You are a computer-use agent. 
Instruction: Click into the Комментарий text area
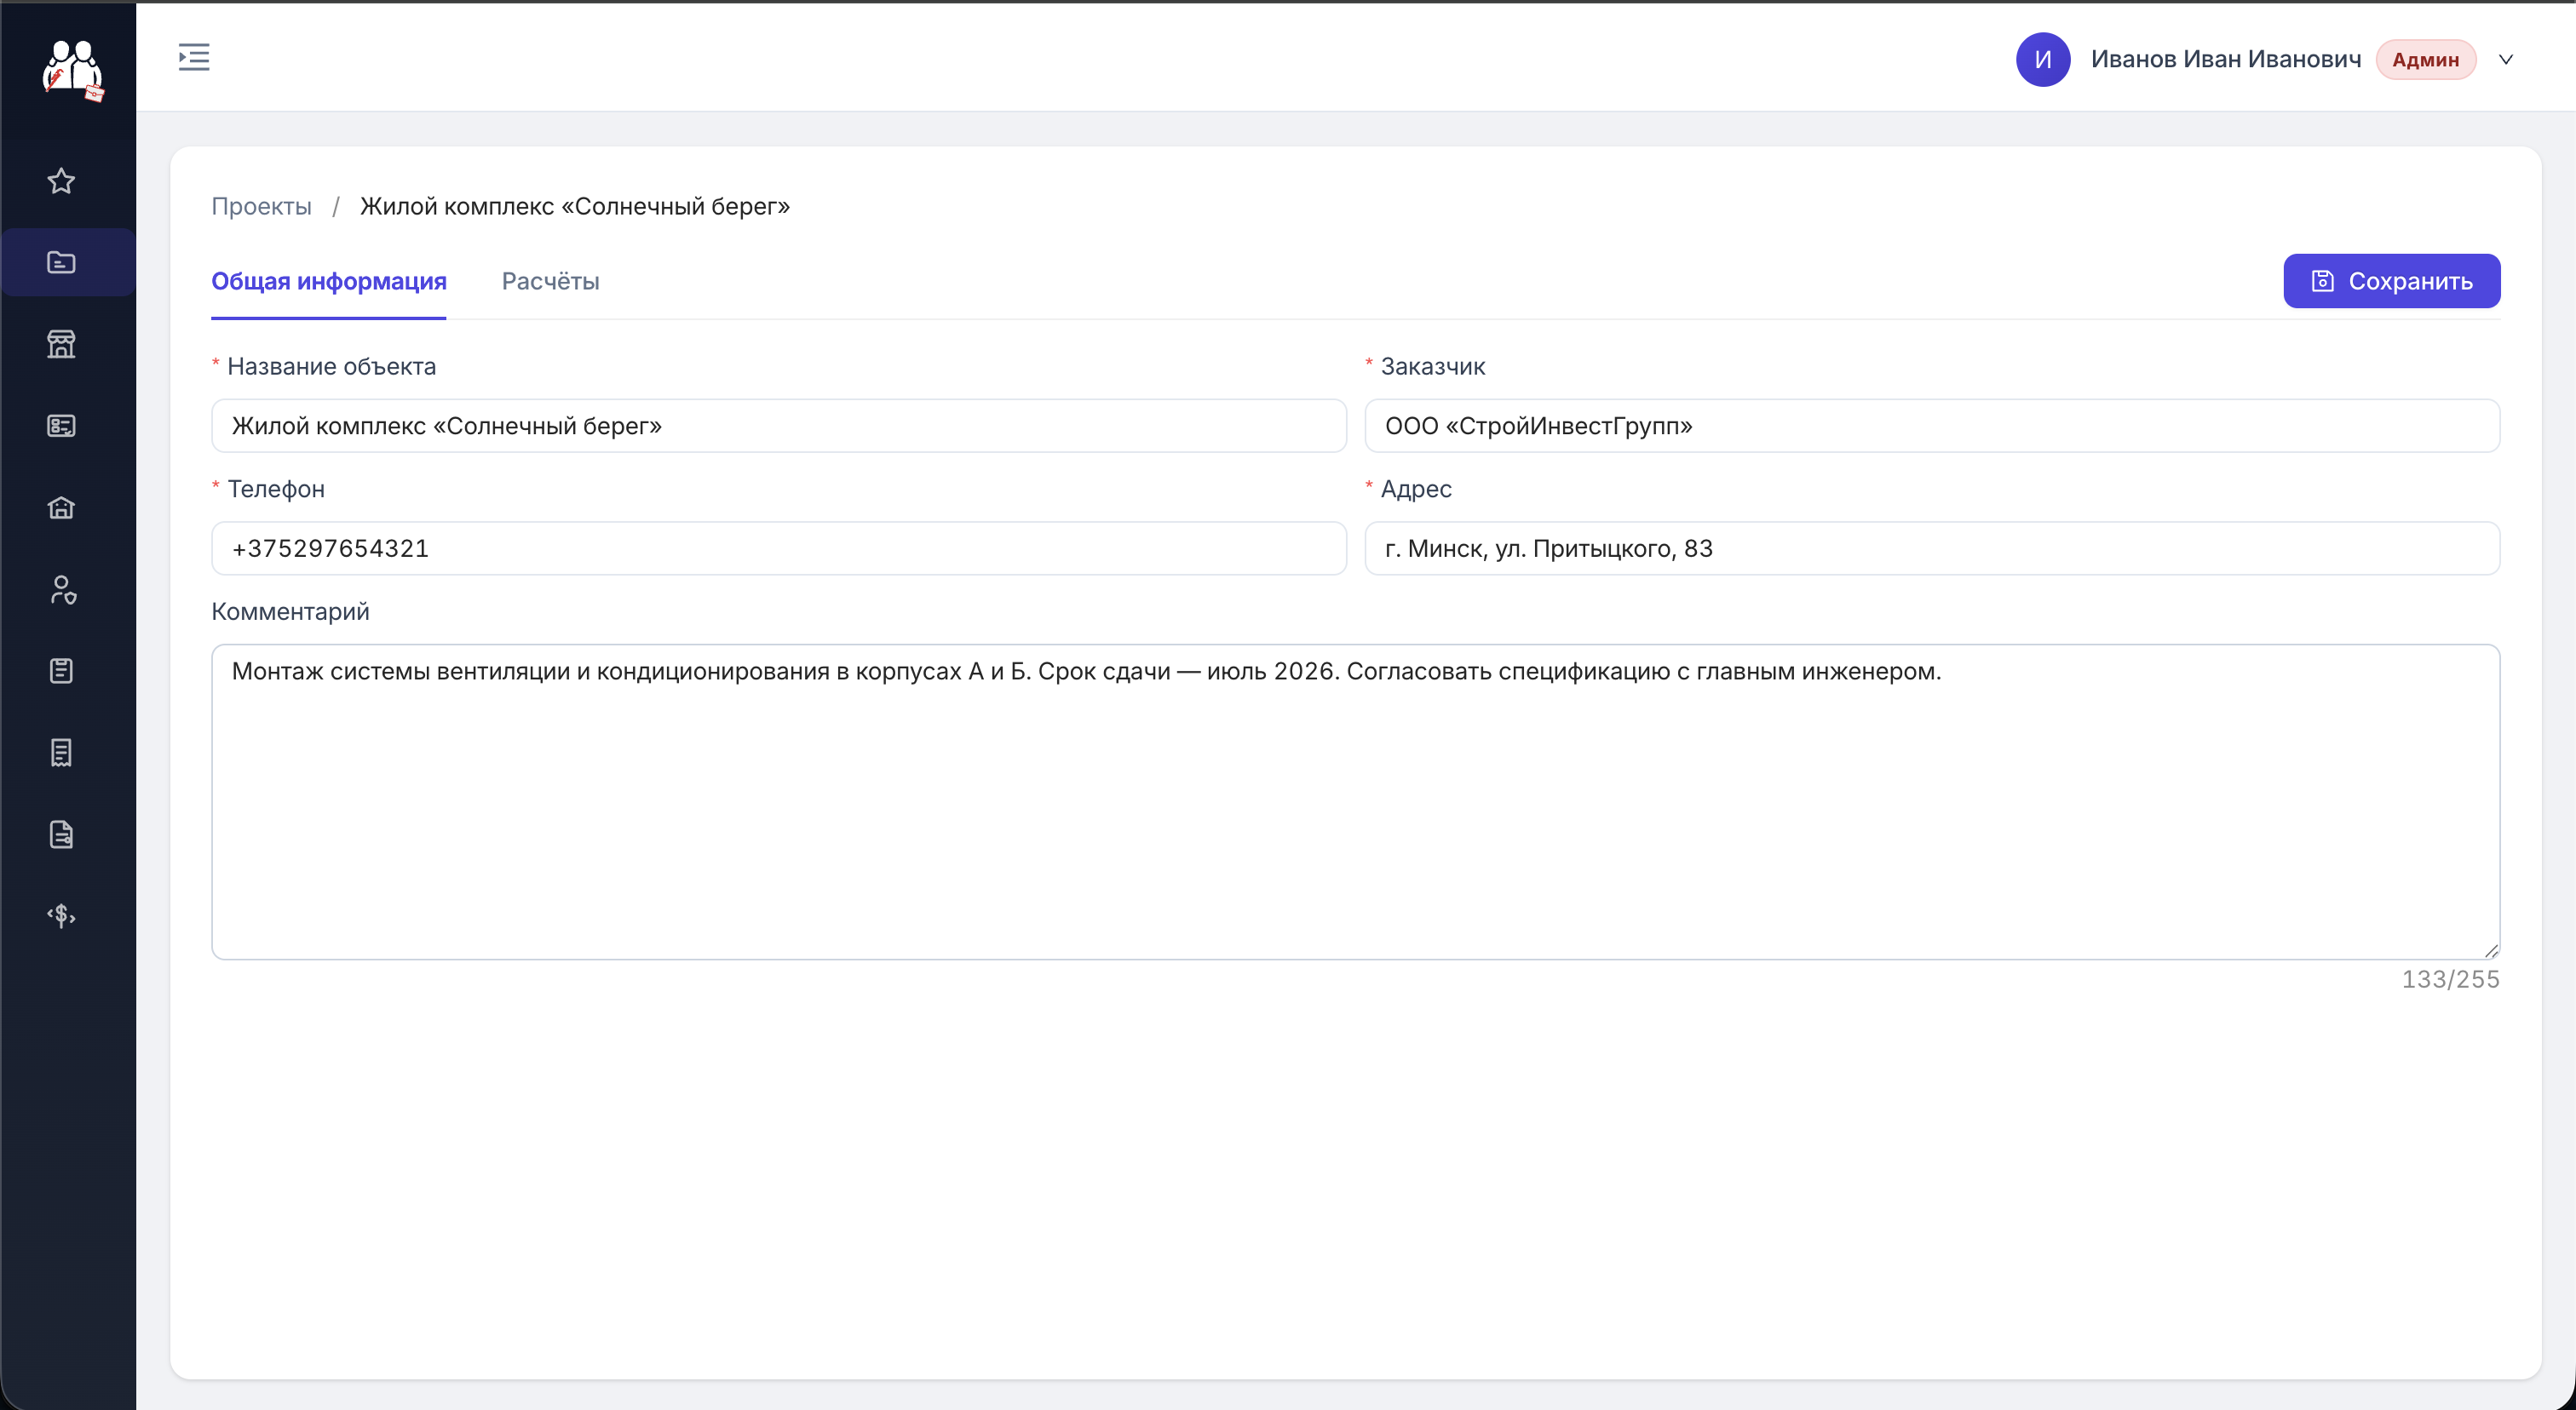pyautogui.click(x=1356, y=801)
